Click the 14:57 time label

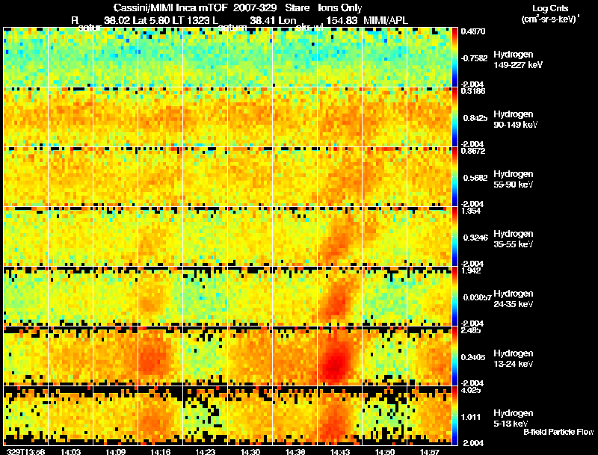(x=429, y=452)
